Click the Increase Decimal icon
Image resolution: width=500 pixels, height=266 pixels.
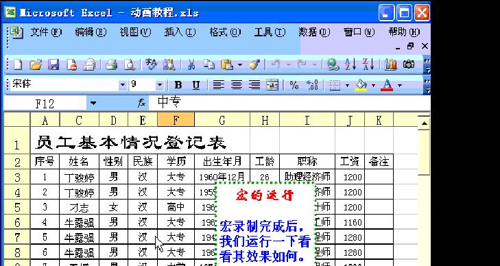coord(312,85)
